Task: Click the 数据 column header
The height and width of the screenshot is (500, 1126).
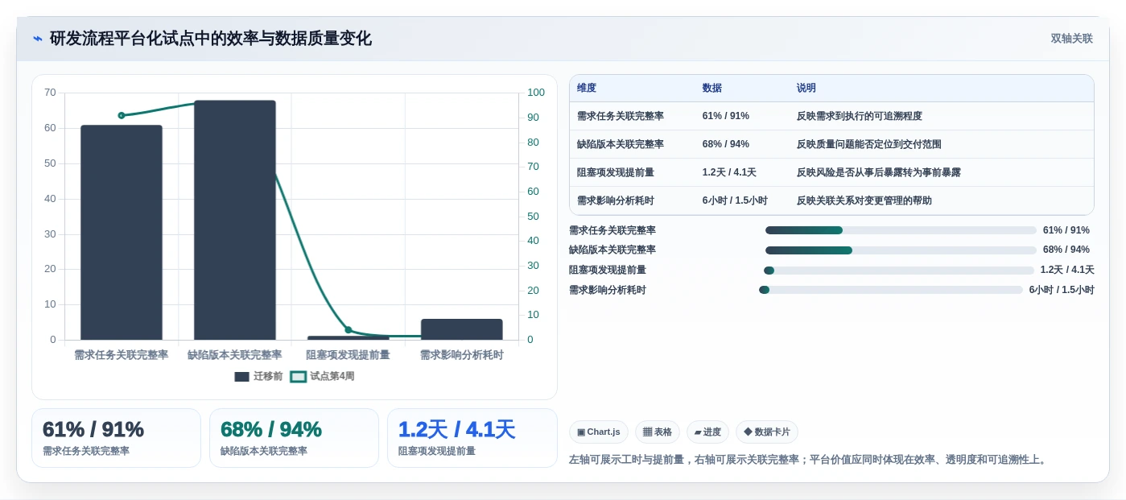Action: click(x=712, y=88)
